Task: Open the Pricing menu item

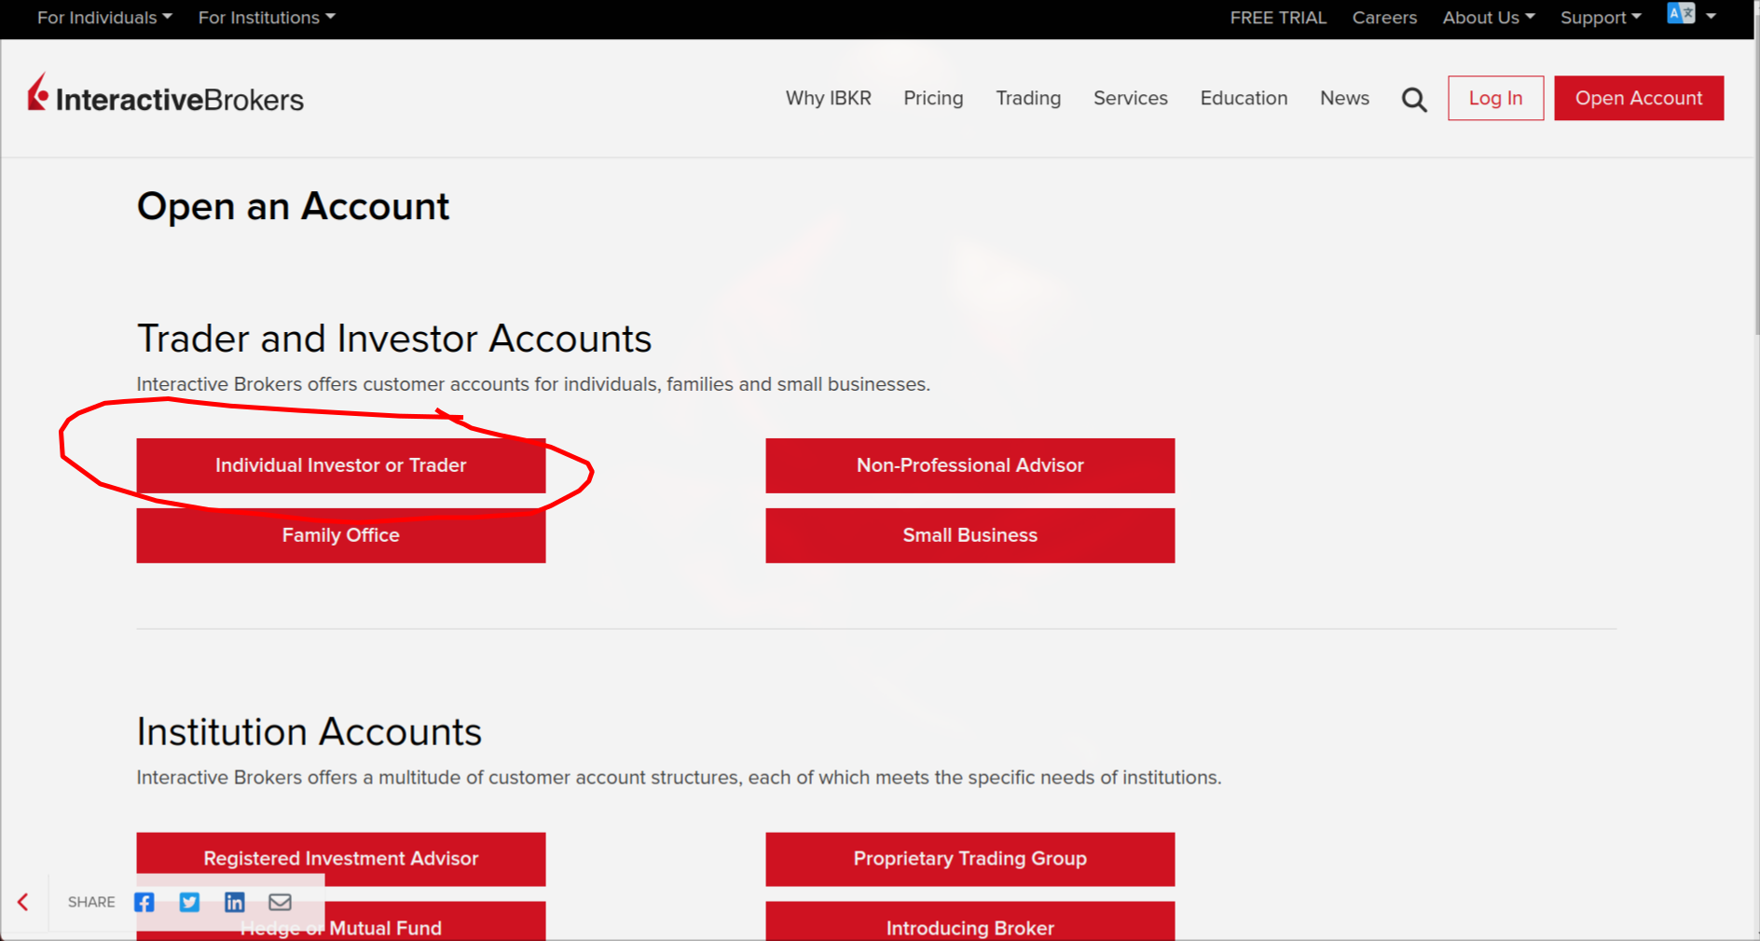Action: 933,98
